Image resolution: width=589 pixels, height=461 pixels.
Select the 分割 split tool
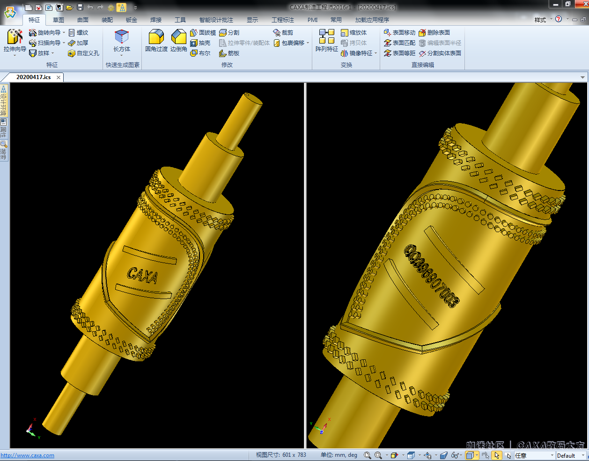tap(229, 33)
